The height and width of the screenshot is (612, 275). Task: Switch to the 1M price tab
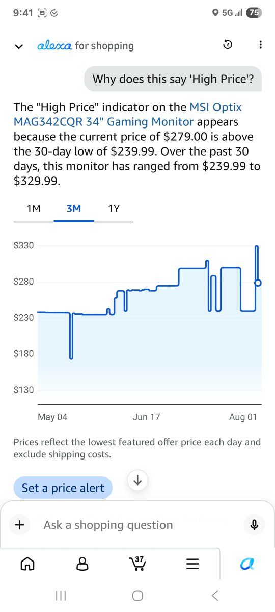tap(34, 209)
